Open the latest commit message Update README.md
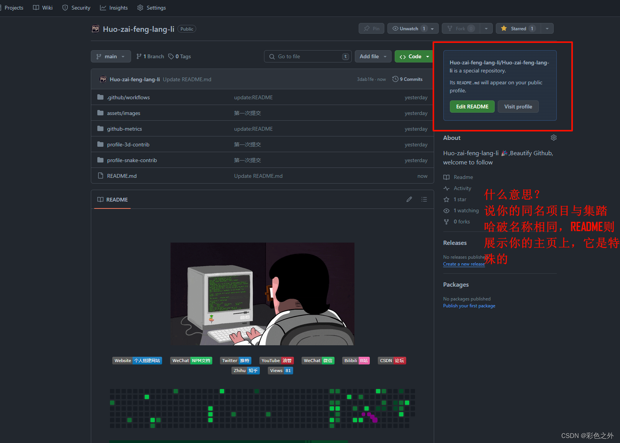 tap(187, 79)
